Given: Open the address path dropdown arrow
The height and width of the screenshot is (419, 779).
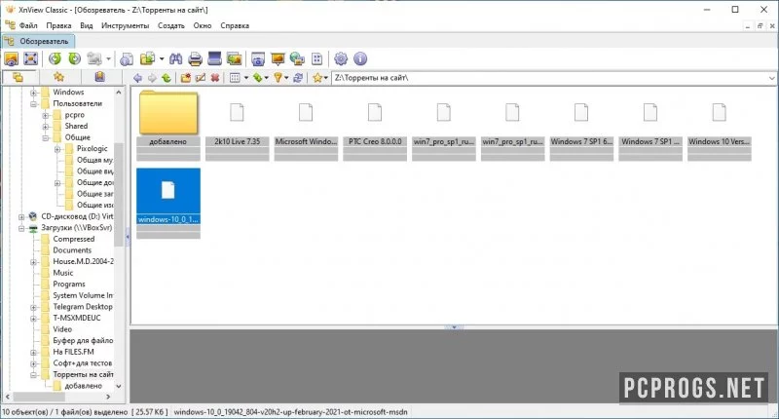Looking at the screenshot, I should click(771, 78).
